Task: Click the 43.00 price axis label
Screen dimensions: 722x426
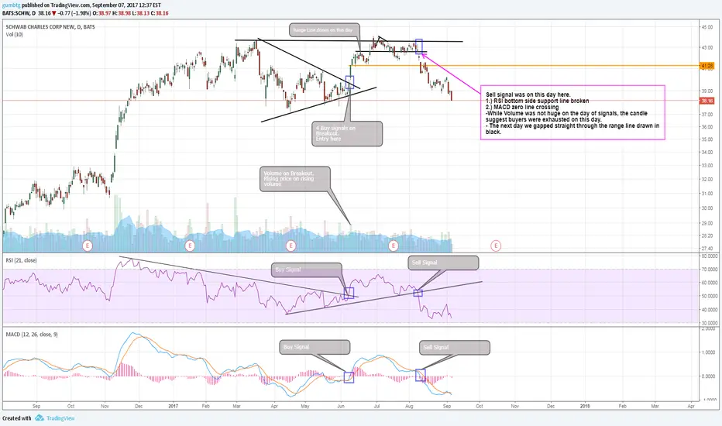Action: pyautogui.click(x=707, y=47)
